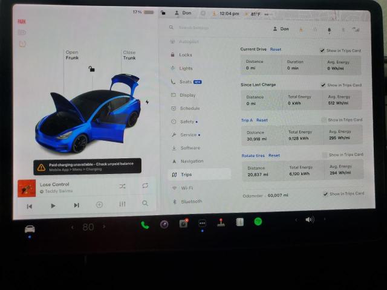Tap the battery percentage indicator
This screenshot has width=387, height=290.
point(143,12)
